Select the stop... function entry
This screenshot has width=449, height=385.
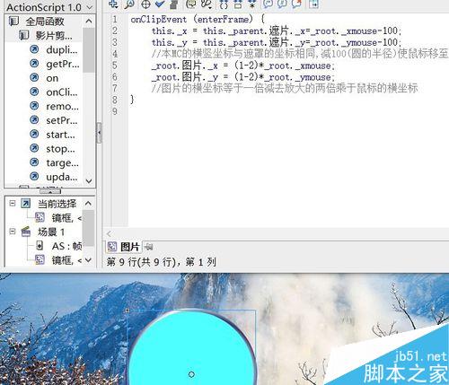coord(60,149)
